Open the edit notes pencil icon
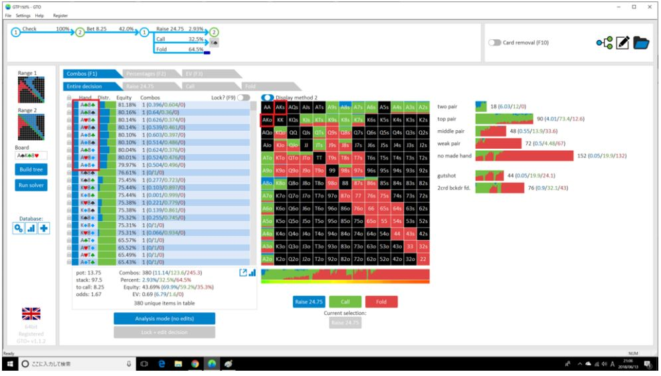Image resolution: width=661 pixels, height=376 pixels. (622, 43)
